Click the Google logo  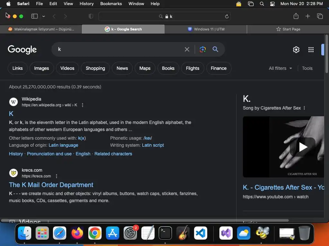pos(22,50)
